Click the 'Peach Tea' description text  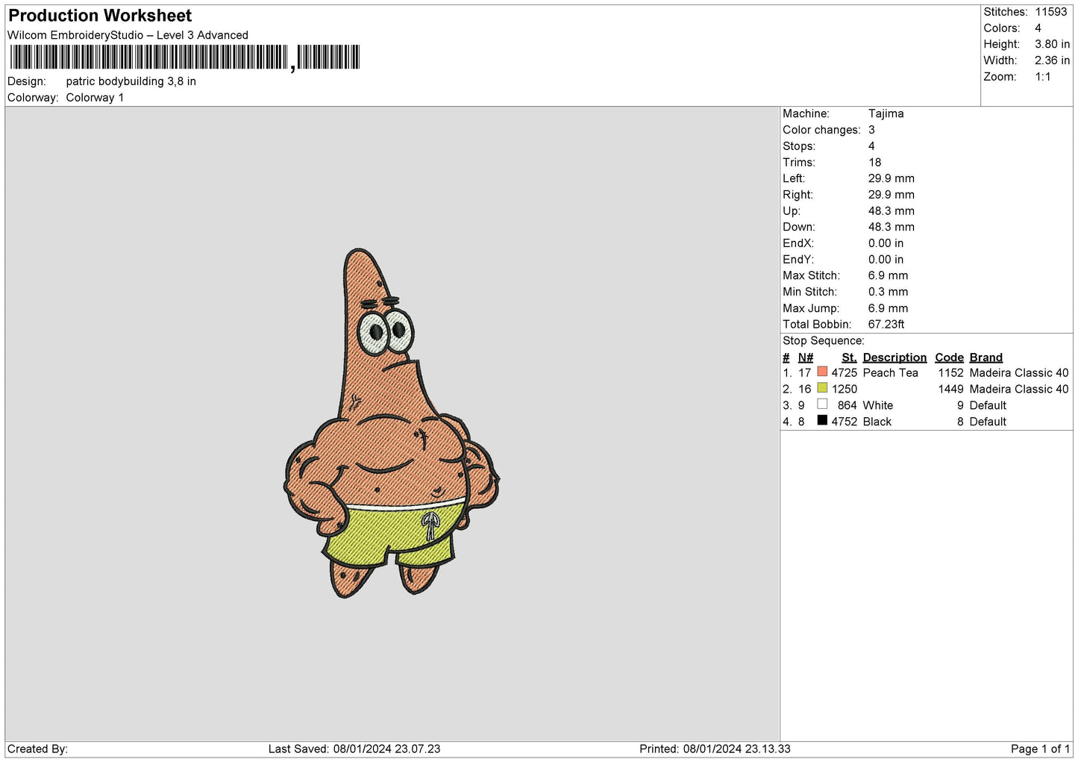[x=890, y=373]
